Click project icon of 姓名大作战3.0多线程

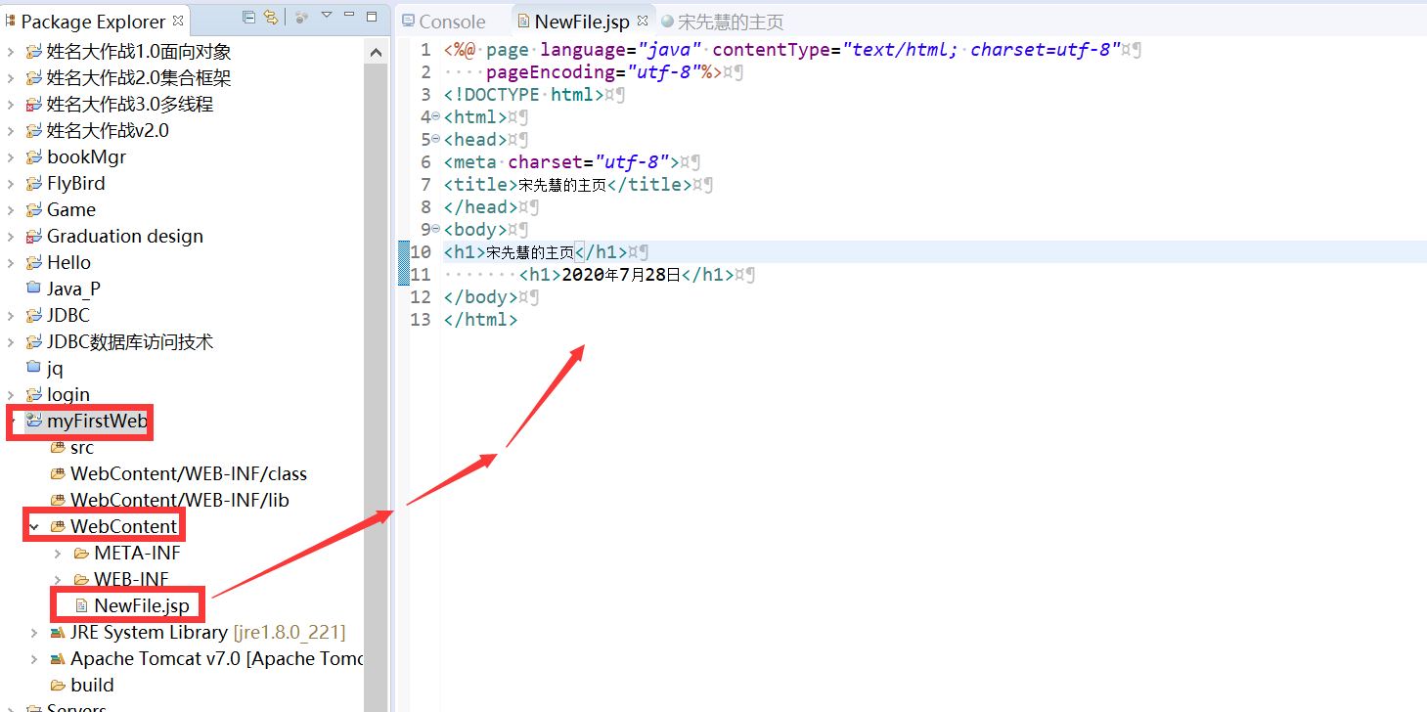pos(34,105)
